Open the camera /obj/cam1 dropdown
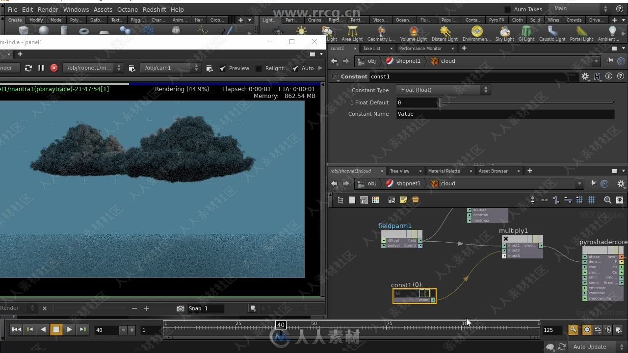 170,68
